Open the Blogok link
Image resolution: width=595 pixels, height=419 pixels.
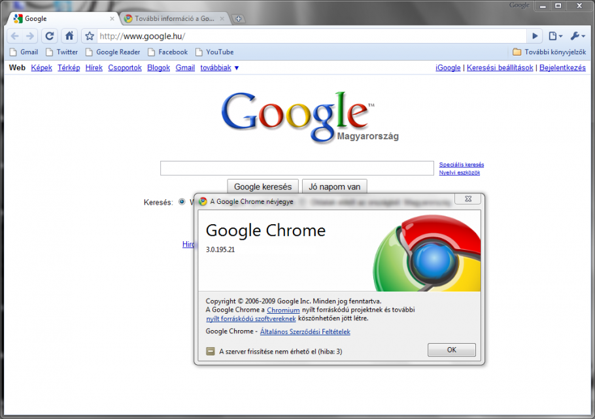[x=159, y=67]
